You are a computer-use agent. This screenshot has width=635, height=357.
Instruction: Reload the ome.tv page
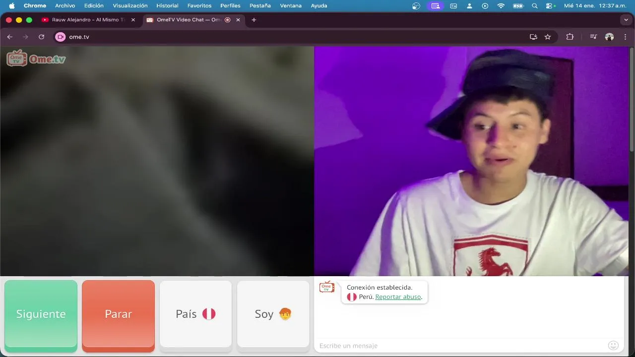click(x=42, y=37)
